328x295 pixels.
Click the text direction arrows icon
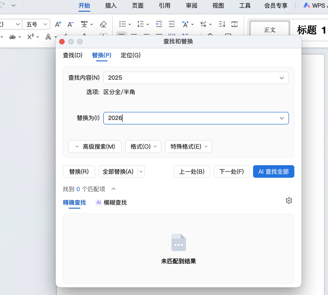[x=203, y=24]
